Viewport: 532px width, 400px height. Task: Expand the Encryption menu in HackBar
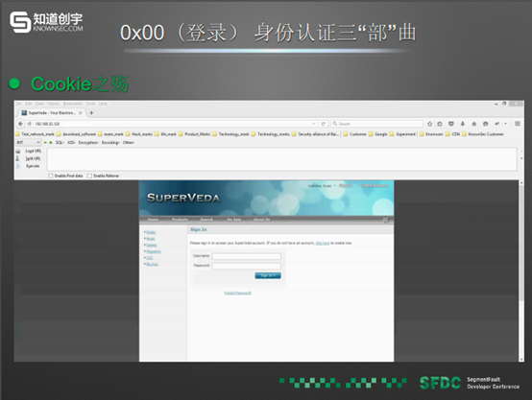click(x=88, y=143)
